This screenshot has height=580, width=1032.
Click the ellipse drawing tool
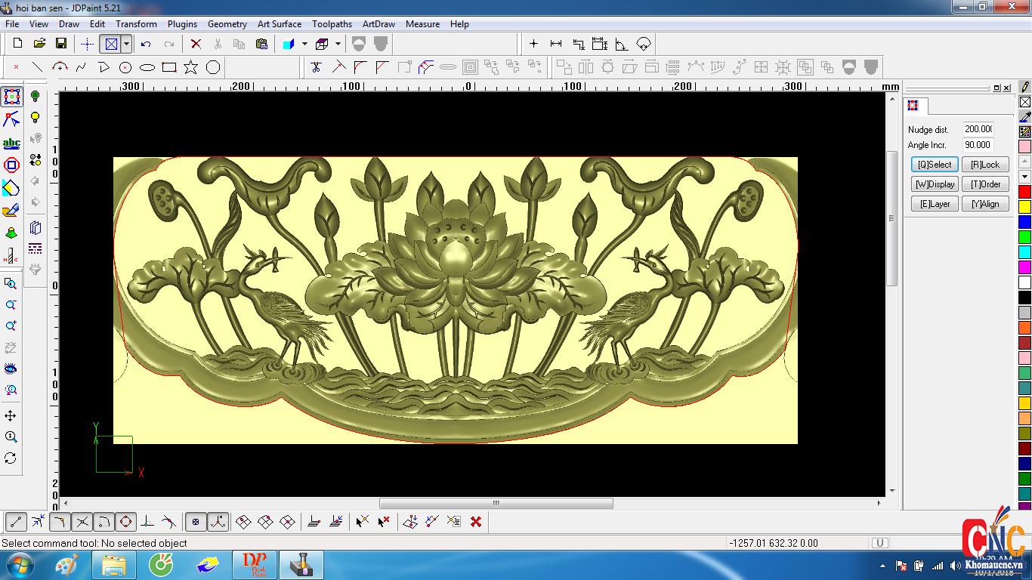[x=147, y=67]
